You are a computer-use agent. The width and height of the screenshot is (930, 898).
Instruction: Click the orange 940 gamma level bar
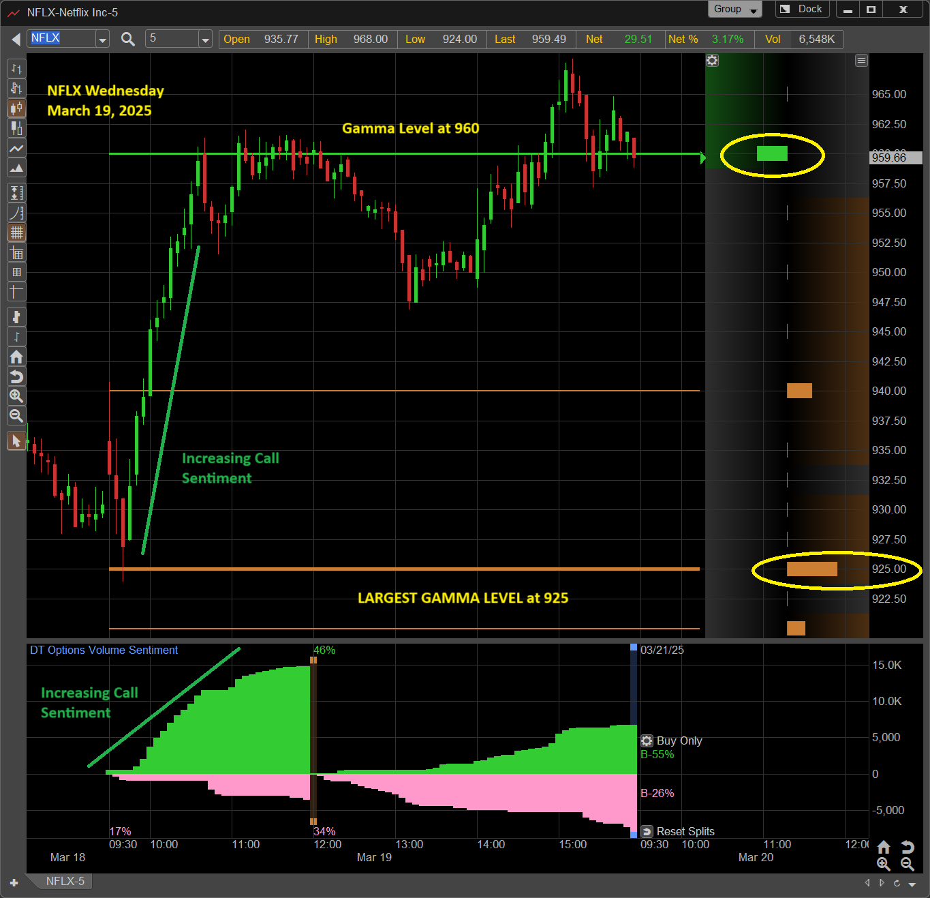(x=799, y=391)
